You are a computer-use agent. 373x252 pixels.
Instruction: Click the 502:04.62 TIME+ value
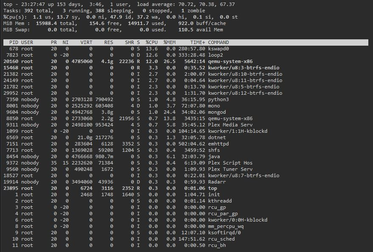(192, 144)
